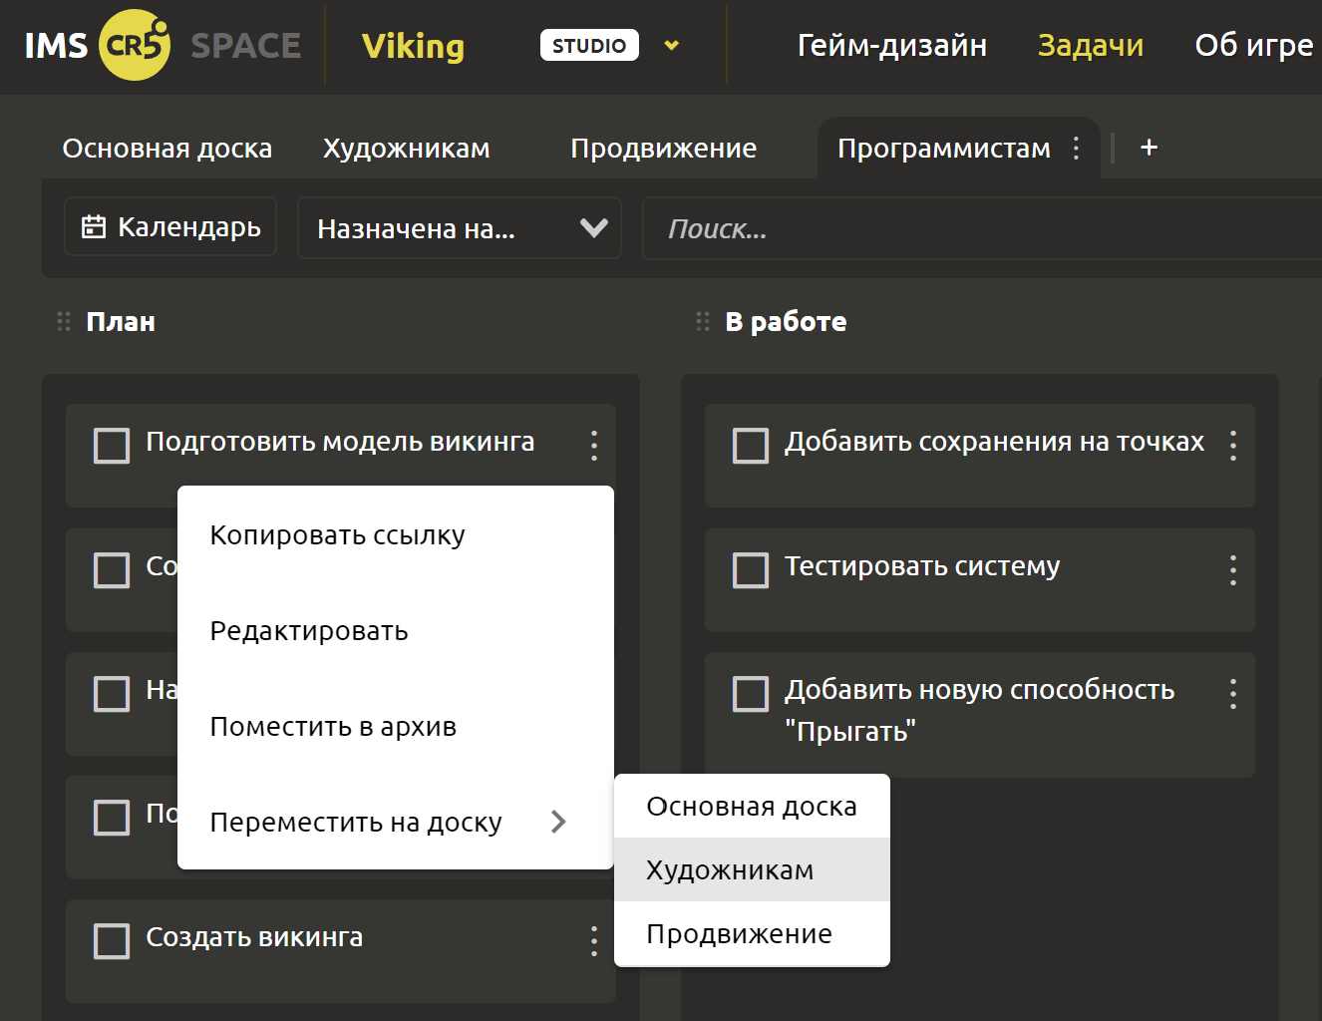This screenshot has width=1322, height=1021.
Task: Move task to Художникам board
Action: click(x=752, y=869)
